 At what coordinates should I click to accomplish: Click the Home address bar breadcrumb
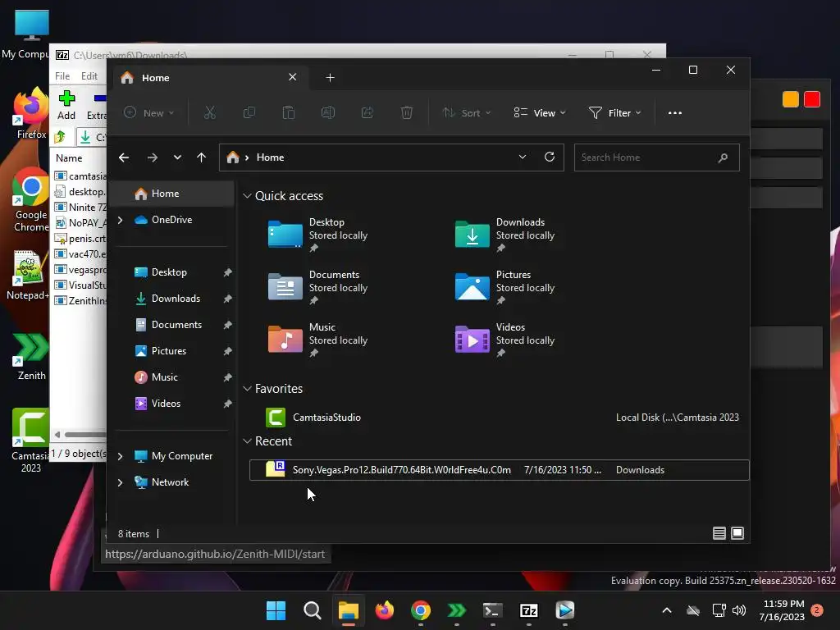(x=270, y=157)
